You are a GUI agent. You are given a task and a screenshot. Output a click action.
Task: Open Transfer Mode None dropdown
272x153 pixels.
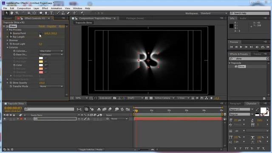pos(51,86)
